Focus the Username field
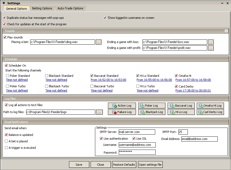This screenshot has width=231, height=170. pyautogui.click(x=137, y=145)
